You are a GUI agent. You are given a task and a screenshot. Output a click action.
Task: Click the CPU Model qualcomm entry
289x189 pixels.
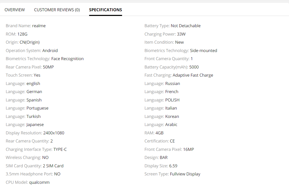[x=28, y=182]
